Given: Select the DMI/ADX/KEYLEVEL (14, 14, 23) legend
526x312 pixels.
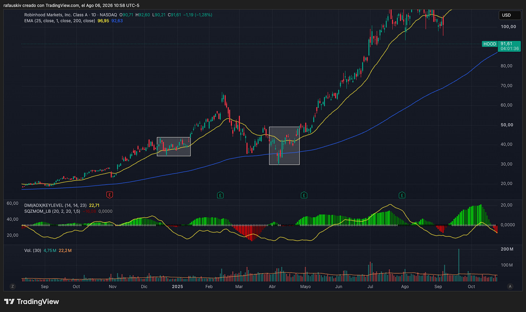Looking at the screenshot, I should point(55,205).
